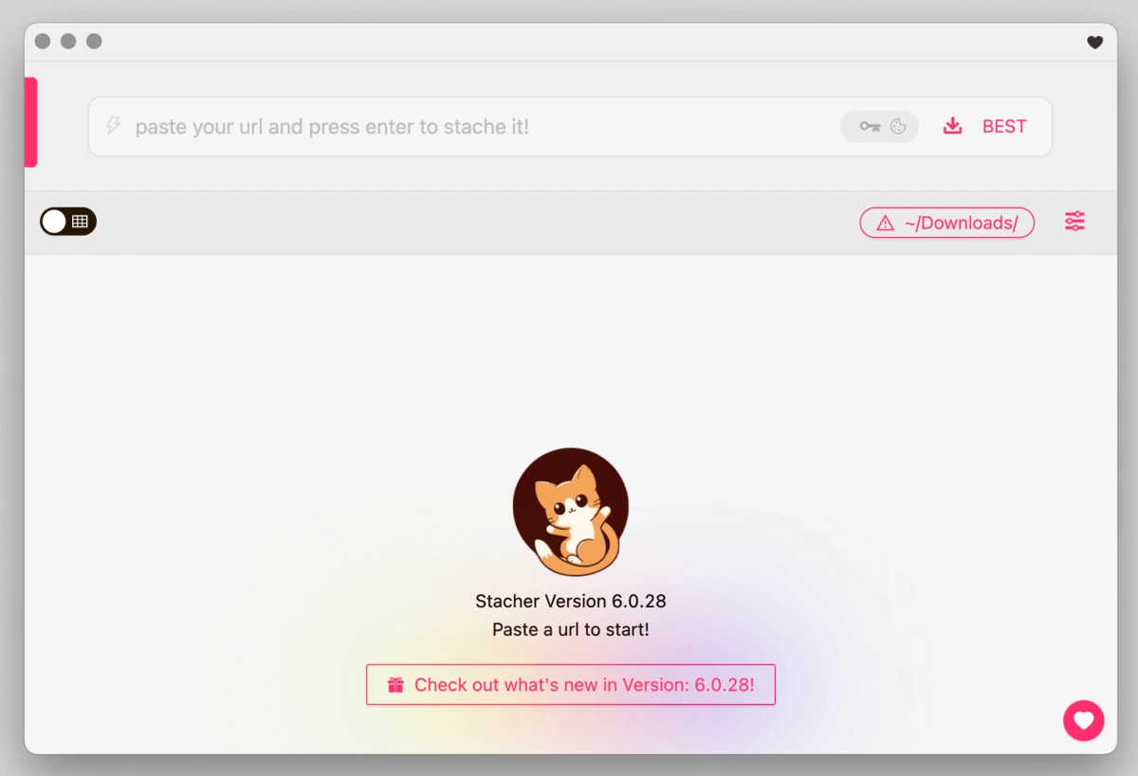The width and height of the screenshot is (1138, 776).
Task: Toggle the grid view switch
Action: (x=68, y=222)
